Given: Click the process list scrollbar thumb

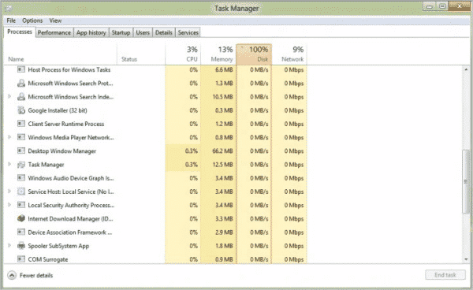Looking at the screenshot, I should 466,182.
